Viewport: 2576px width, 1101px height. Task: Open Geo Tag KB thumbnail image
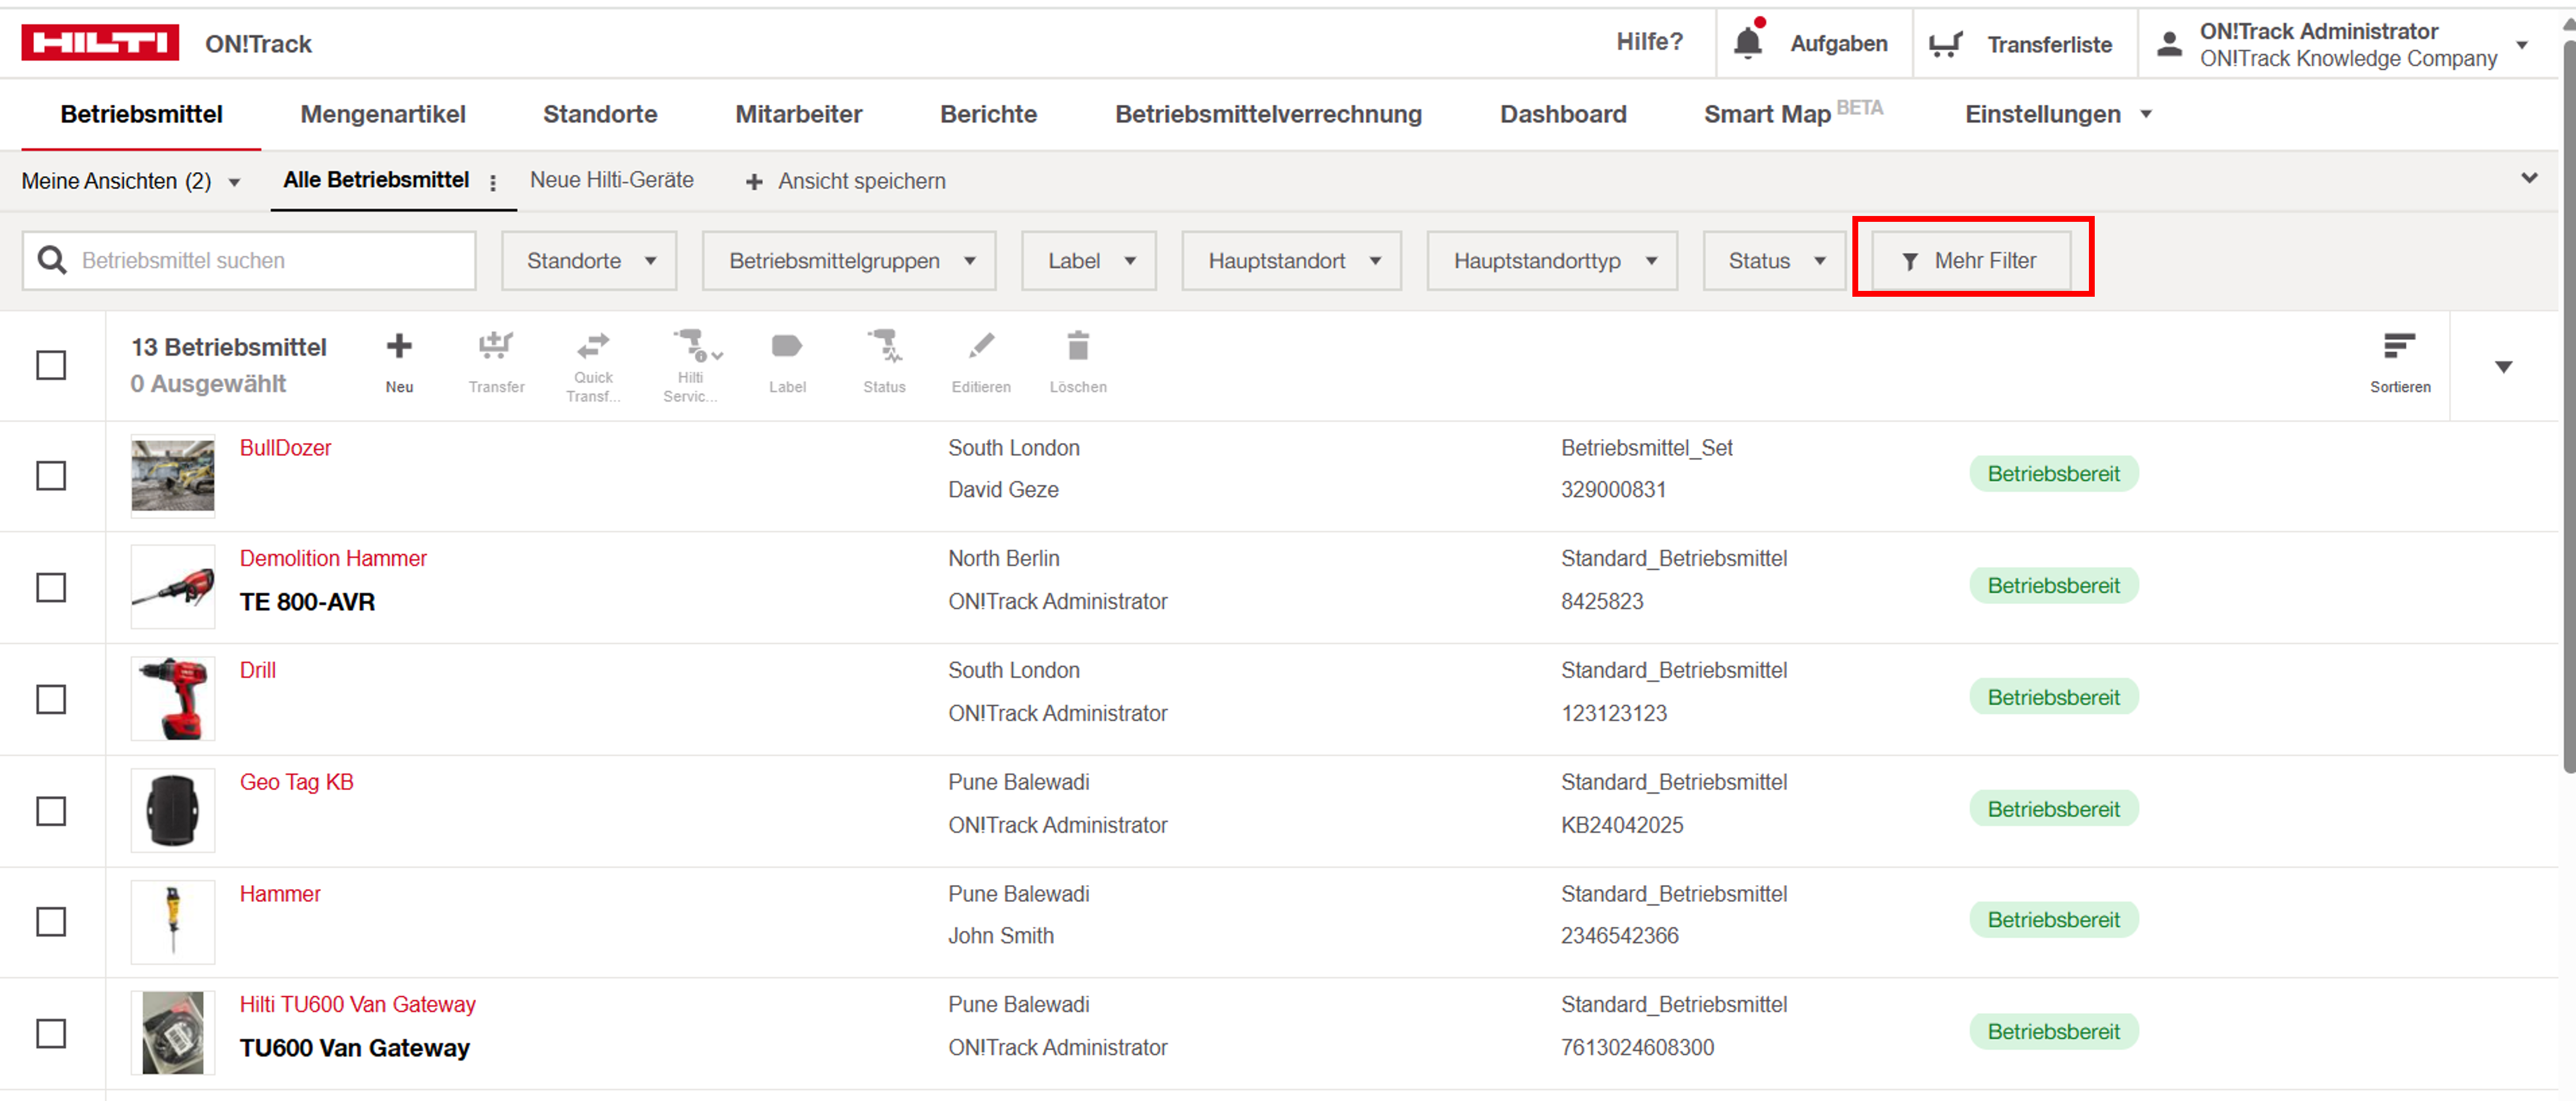[173, 810]
